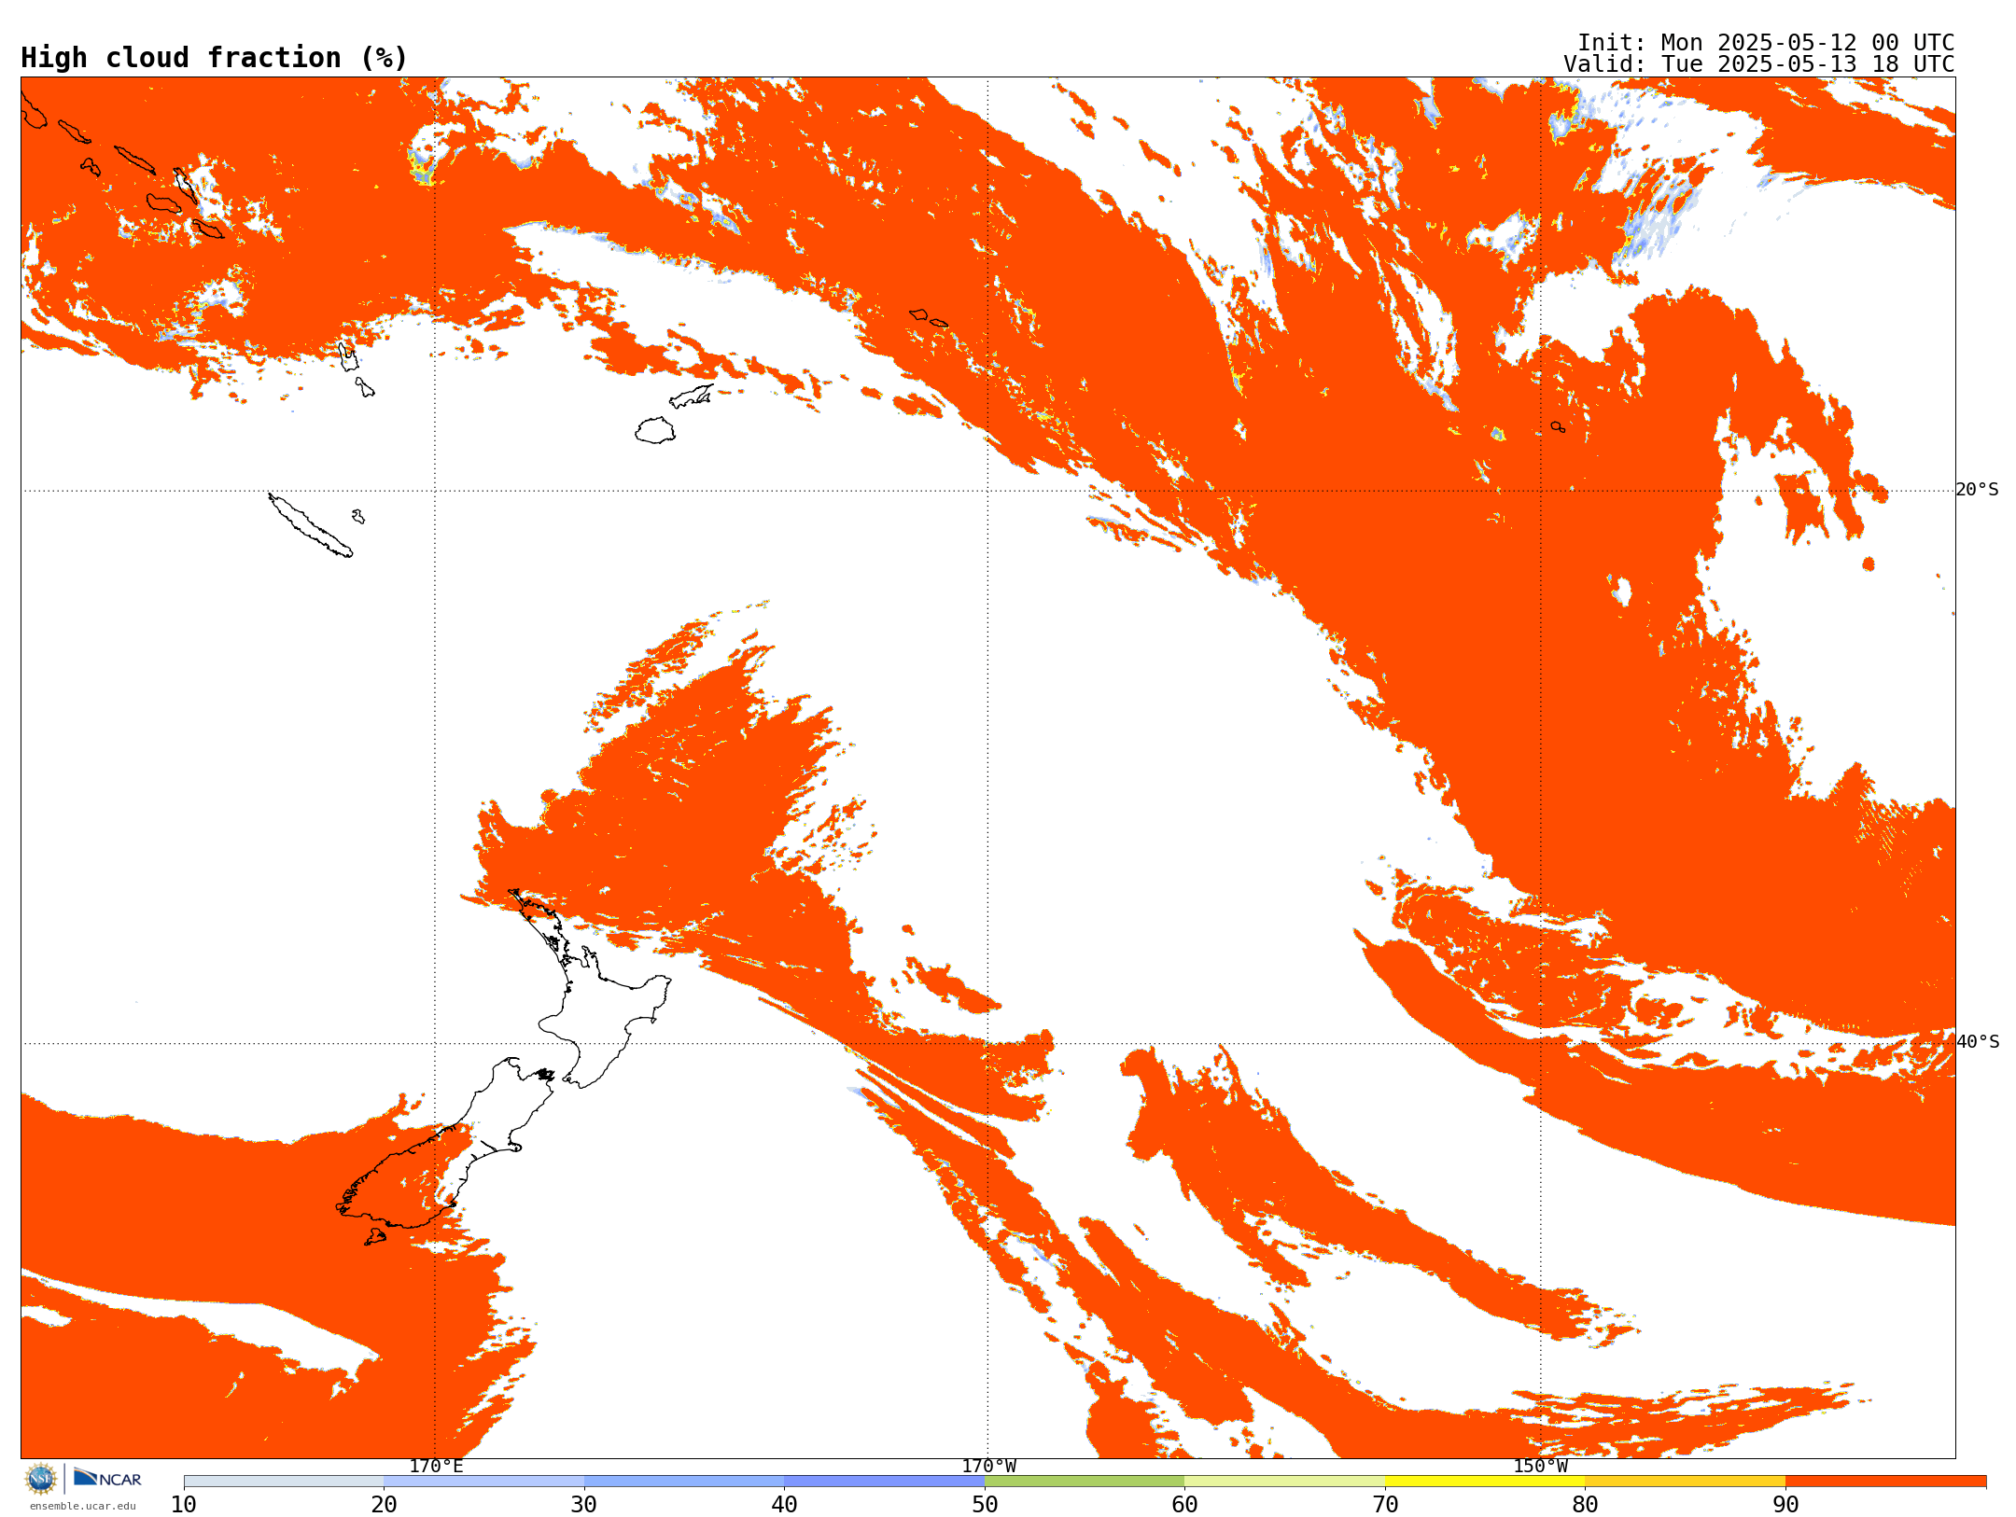The height and width of the screenshot is (1517, 2016).
Task: Select the Valid: Tue 2025-05-13 18 UTC text
Action: pyautogui.click(x=1759, y=64)
